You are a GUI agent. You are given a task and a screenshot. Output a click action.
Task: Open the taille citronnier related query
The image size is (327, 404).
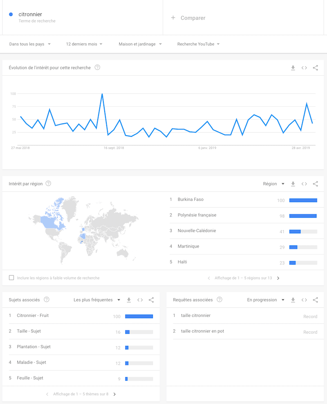point(196,316)
